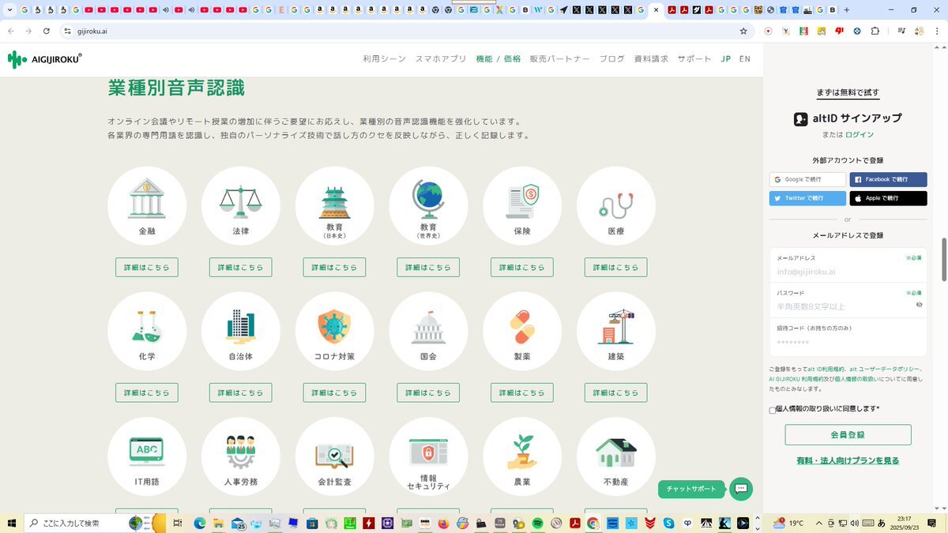
Task: Click the 製薬 pills icon
Action: pos(521,326)
